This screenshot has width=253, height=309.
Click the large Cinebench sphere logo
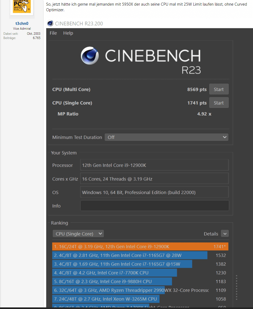point(89,56)
